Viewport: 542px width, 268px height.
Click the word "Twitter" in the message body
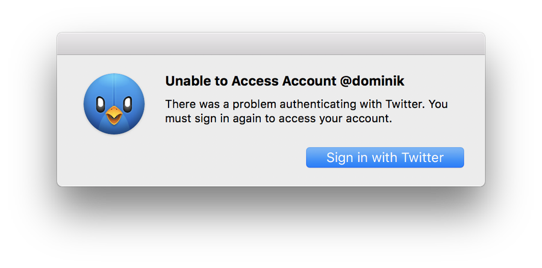point(405,104)
